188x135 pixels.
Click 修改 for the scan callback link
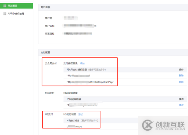coord(181,105)
